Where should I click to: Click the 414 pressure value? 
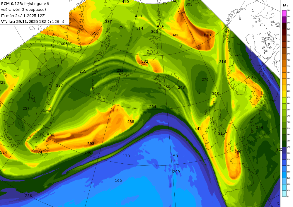tap(160, 26)
